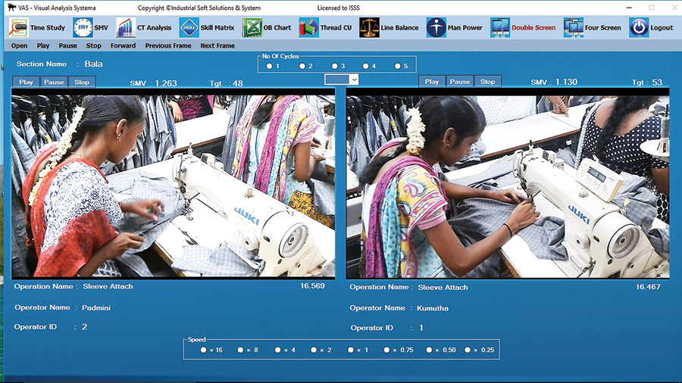Viewport: 682px width, 383px height.
Task: Select 2 cycles radio button
Action: point(302,66)
